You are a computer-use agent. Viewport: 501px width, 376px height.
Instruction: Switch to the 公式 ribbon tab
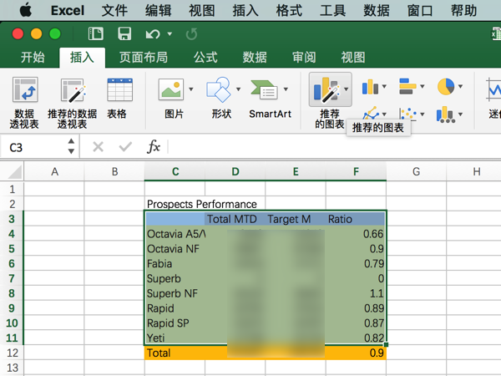pyautogui.click(x=205, y=57)
